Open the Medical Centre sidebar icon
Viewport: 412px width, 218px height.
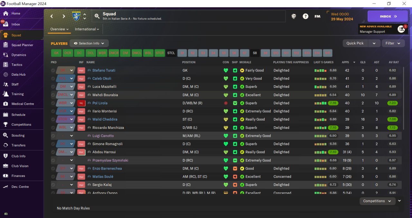[x=5, y=104]
